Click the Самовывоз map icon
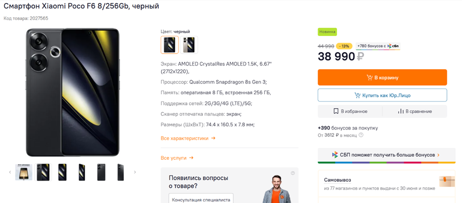 tap(447, 181)
